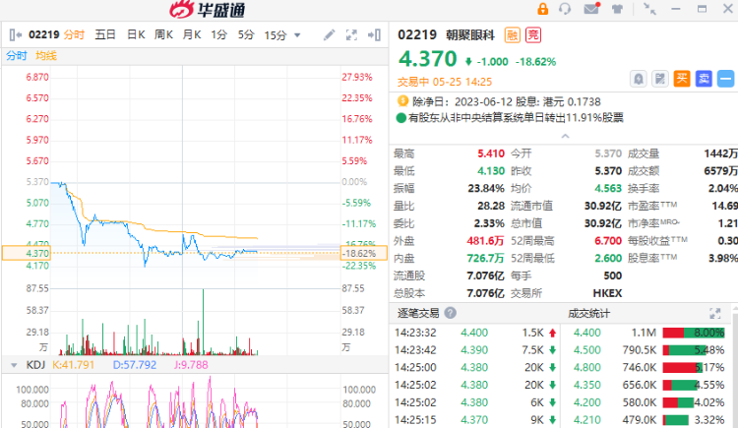738x428 pixels.
Task: Click the tallest volume bar in chart
Action: 204,322
